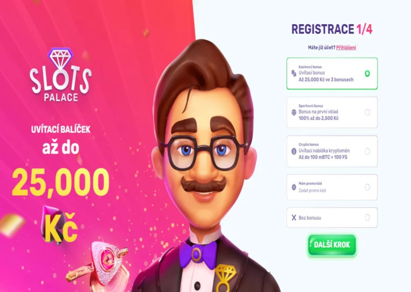This screenshot has width=411, height=292.
Task: Select the Sportovní bonus radio button
Action: point(367,113)
